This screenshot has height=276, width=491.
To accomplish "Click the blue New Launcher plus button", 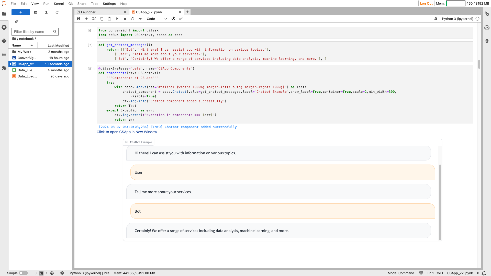I will click(x=21, y=12).
